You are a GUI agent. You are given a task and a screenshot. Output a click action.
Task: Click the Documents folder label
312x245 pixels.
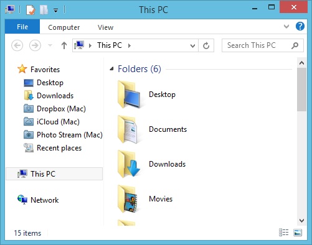pyautogui.click(x=168, y=129)
